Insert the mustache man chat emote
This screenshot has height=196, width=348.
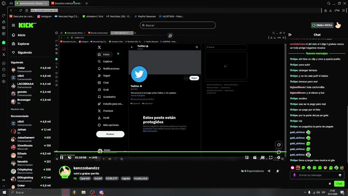[x=298, y=168]
